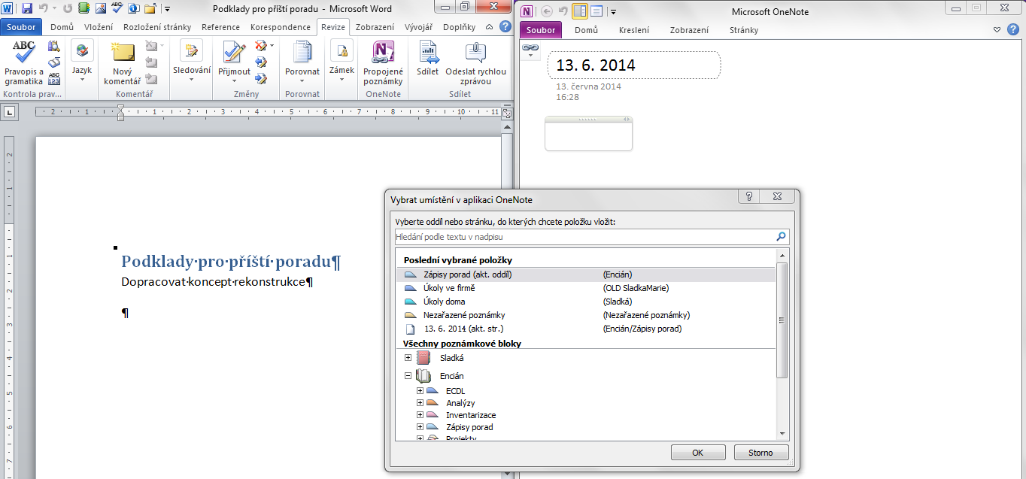Screen dimensions: 1026x479
Task: Open the Research (Zdroje informací) icon in Word
Action: point(54,47)
